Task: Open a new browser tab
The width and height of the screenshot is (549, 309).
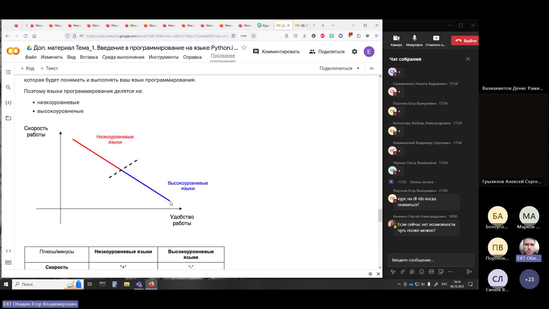Action: [323, 25]
